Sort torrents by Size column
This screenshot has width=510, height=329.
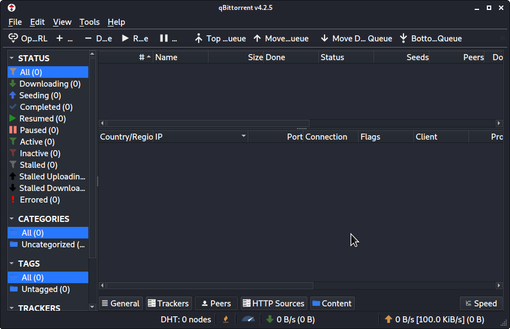(x=236, y=57)
